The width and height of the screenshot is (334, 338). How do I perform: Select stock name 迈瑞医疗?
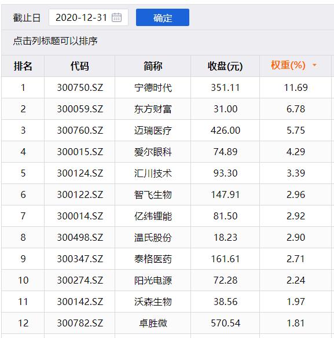(153, 131)
